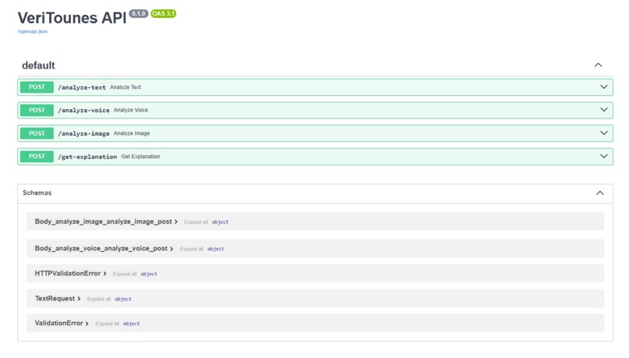Click Expand all for Body_analyze_image schema
Image resolution: width=629 pixels, height=358 pixels.
click(x=196, y=222)
